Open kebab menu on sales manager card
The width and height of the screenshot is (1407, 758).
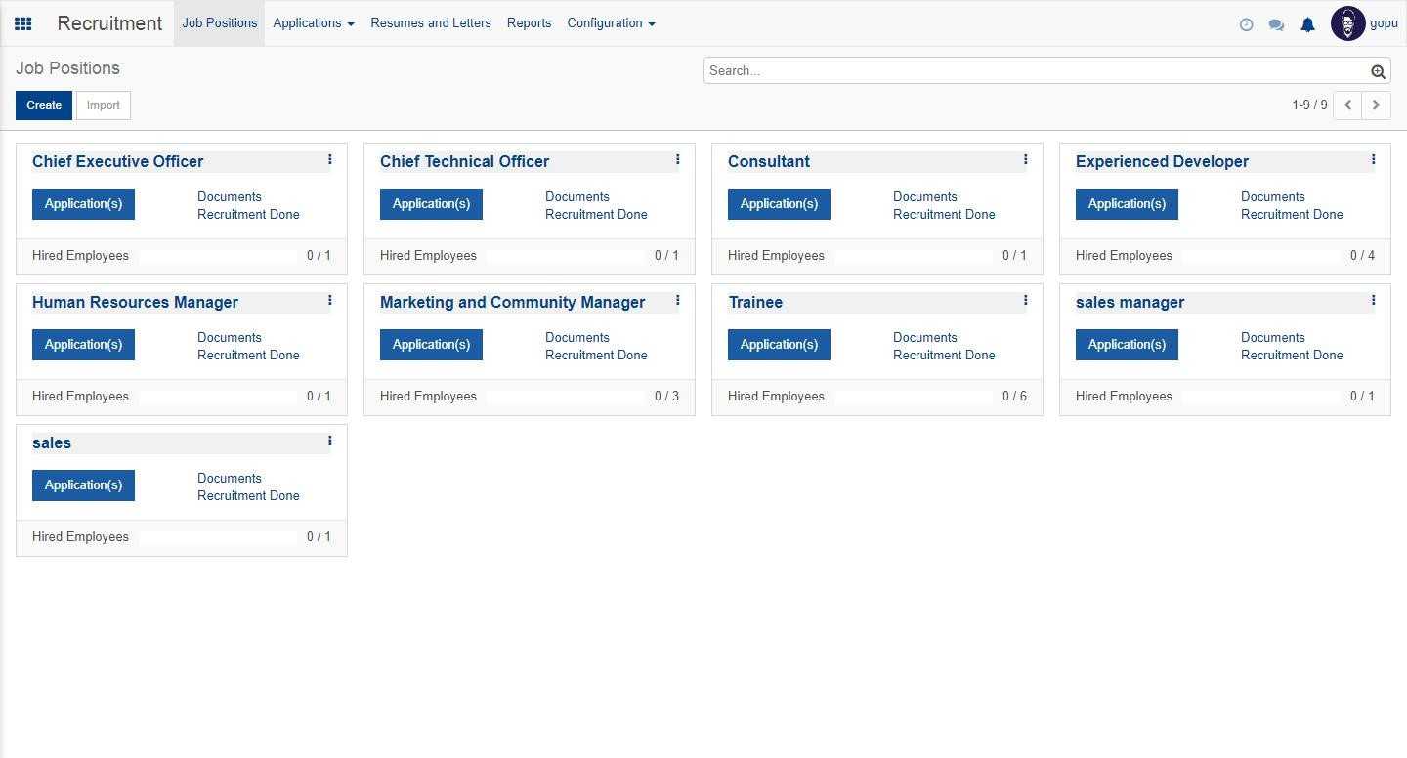click(1373, 301)
